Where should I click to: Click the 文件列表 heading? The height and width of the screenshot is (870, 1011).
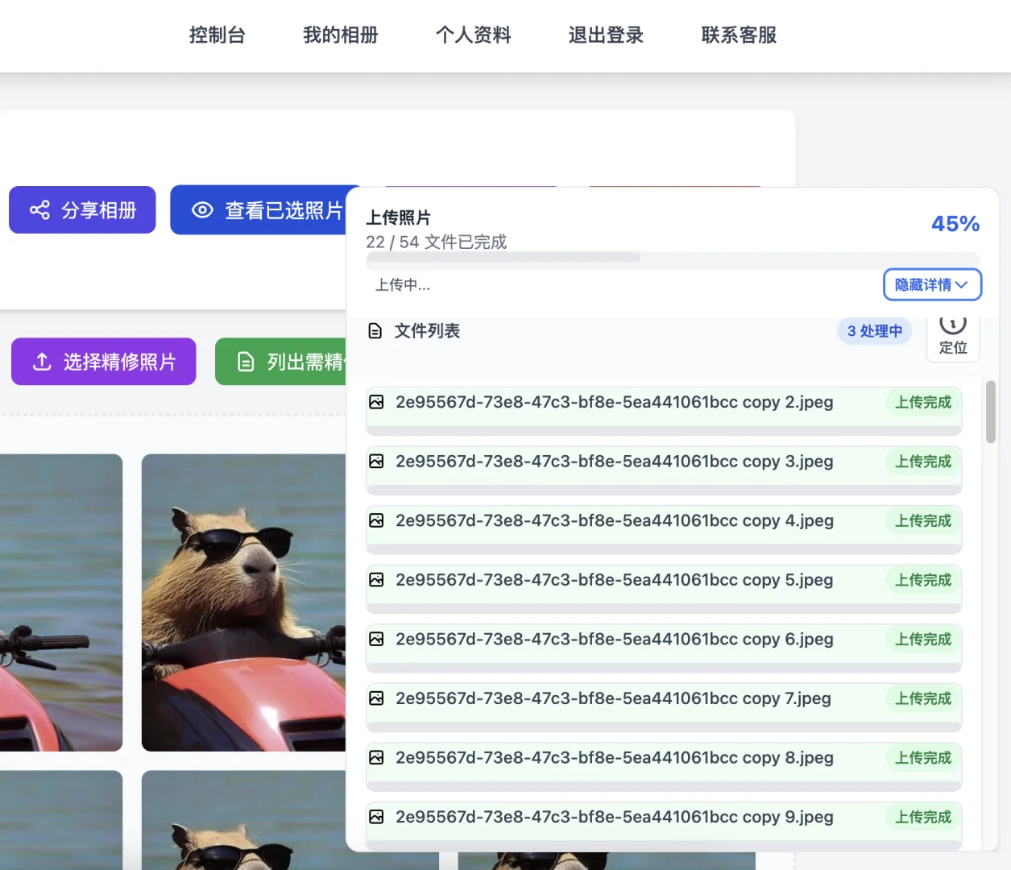tap(427, 331)
